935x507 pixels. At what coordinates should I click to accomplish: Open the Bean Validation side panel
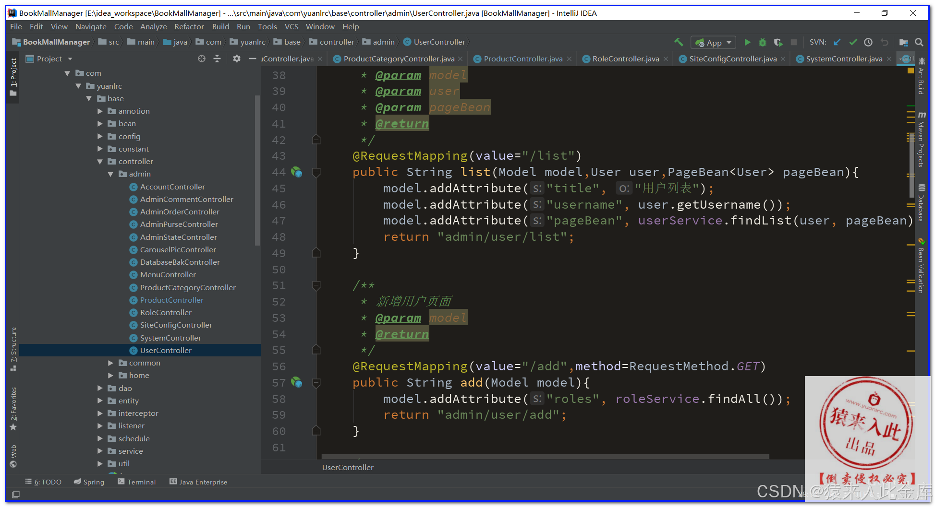921,265
